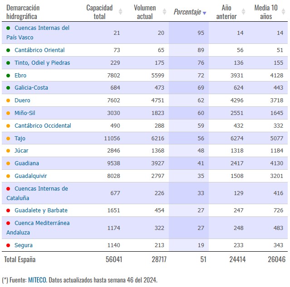Sort by Capacidad total column arrows

(x=120, y=11)
